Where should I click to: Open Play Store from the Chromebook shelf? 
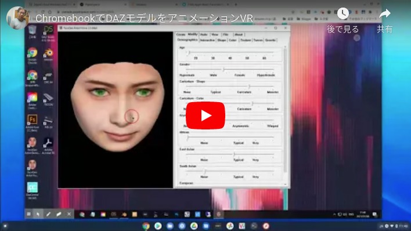(158, 226)
